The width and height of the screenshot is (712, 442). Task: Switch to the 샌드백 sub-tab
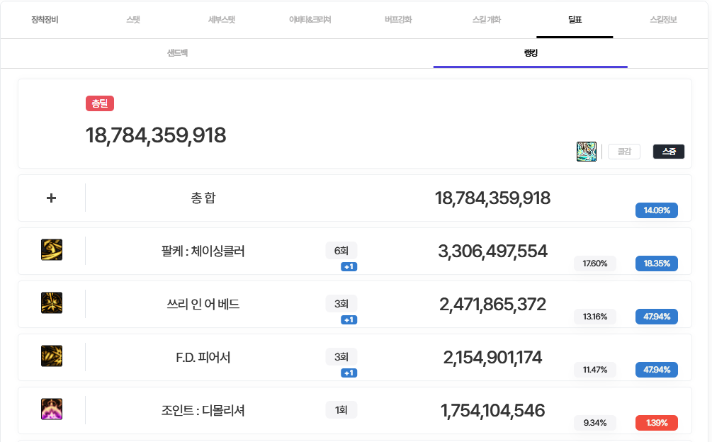177,53
